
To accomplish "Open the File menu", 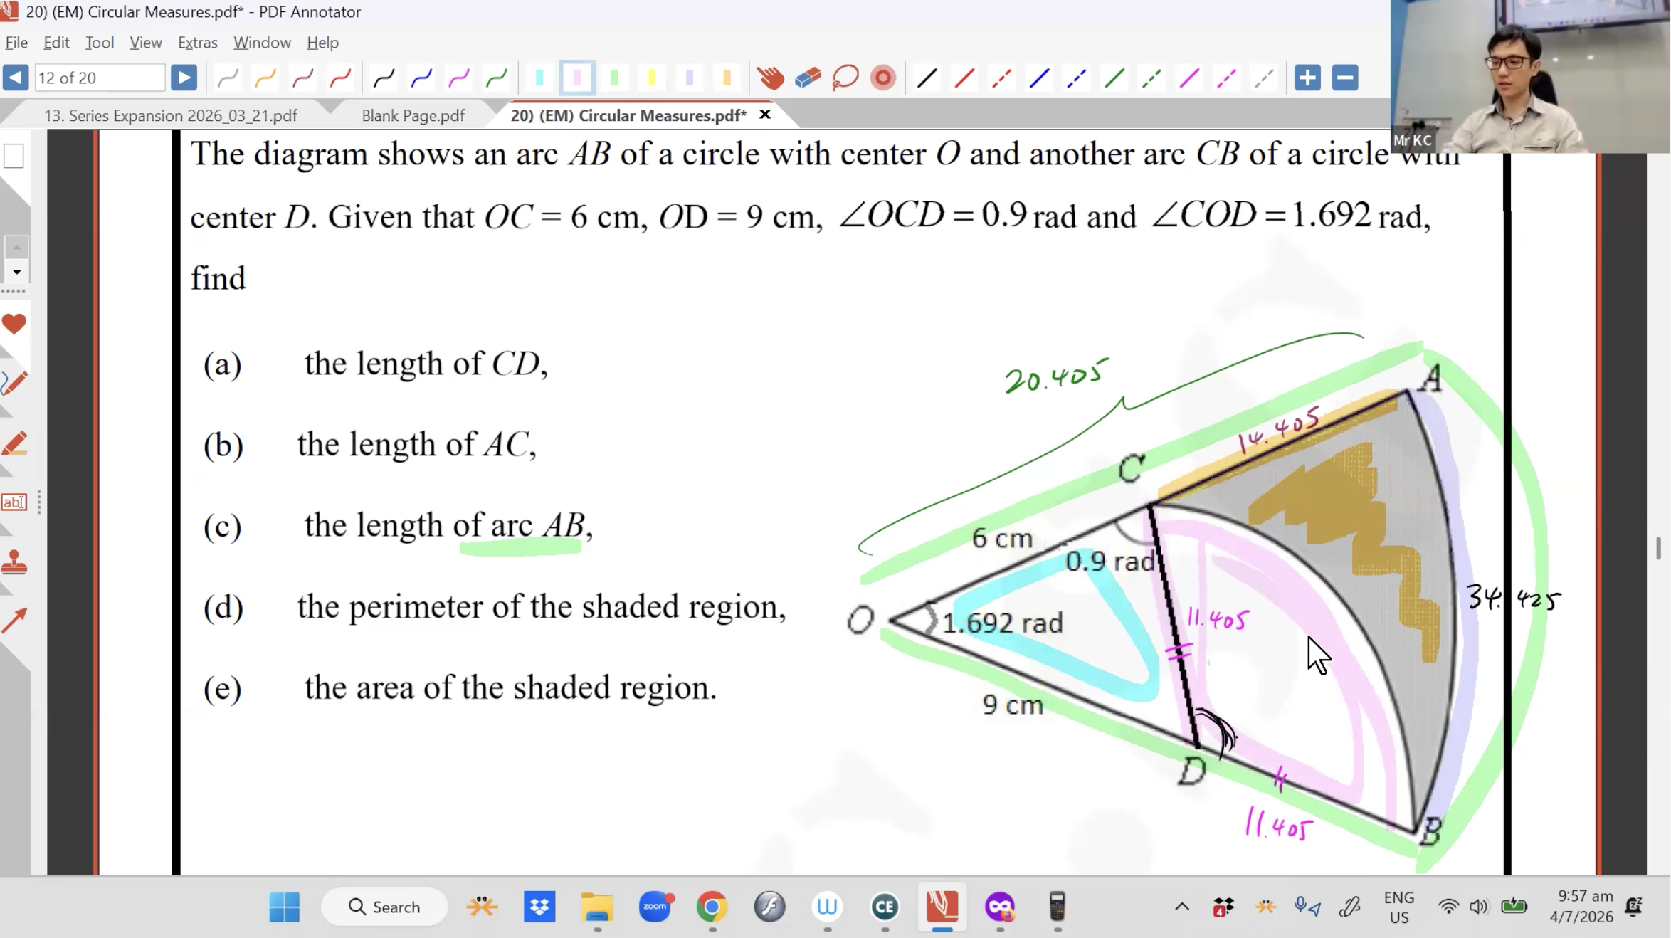I will pos(16,43).
